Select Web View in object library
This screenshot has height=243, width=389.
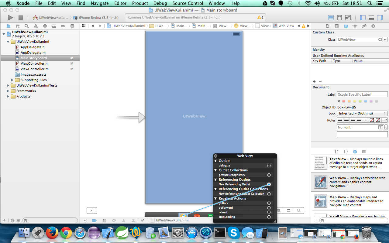350,182
